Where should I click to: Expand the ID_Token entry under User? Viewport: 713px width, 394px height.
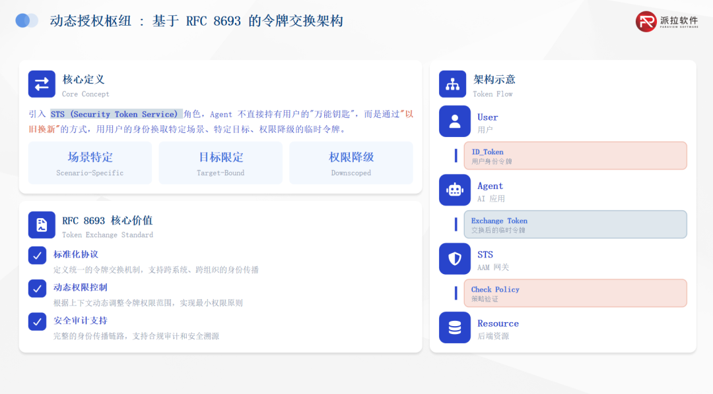click(575, 155)
